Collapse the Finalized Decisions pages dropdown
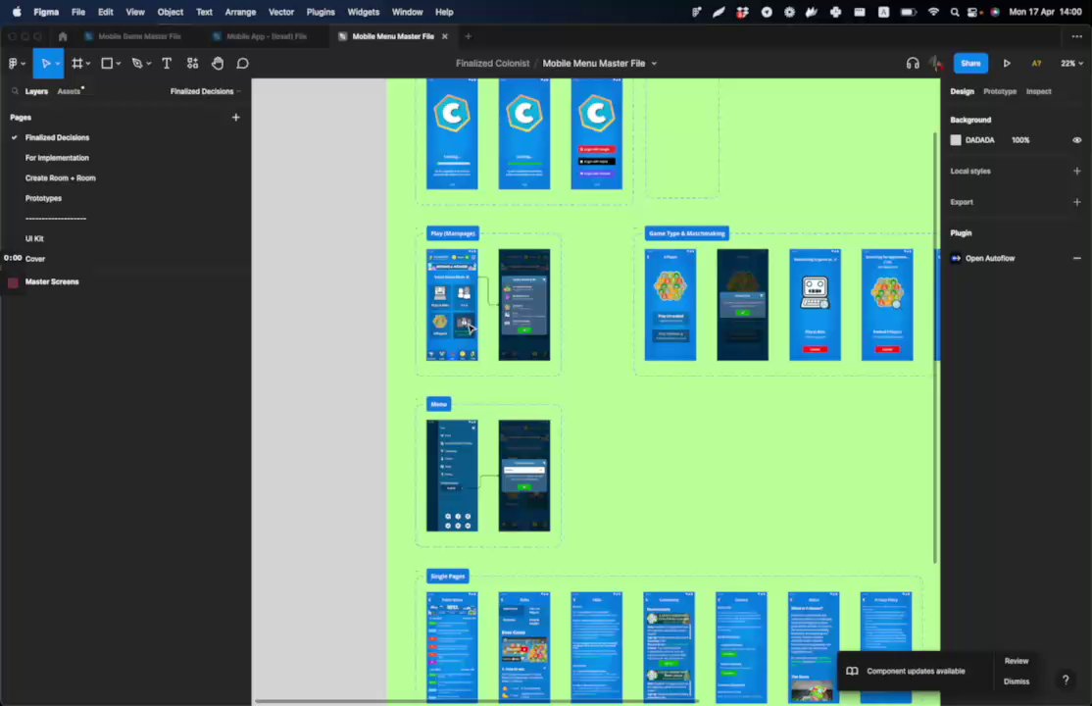The width and height of the screenshot is (1092, 706). click(206, 91)
